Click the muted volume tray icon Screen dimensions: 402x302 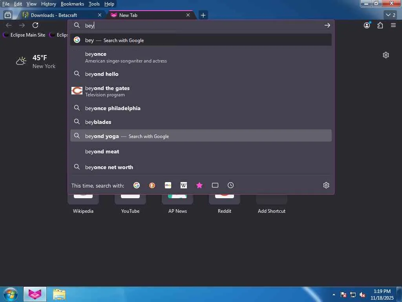(362, 295)
